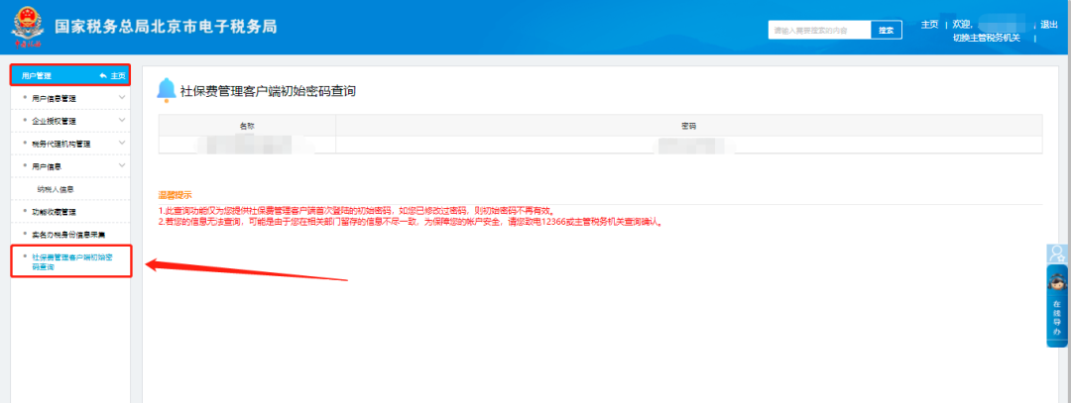Expand 企业授权管理 chevron

coord(122,120)
